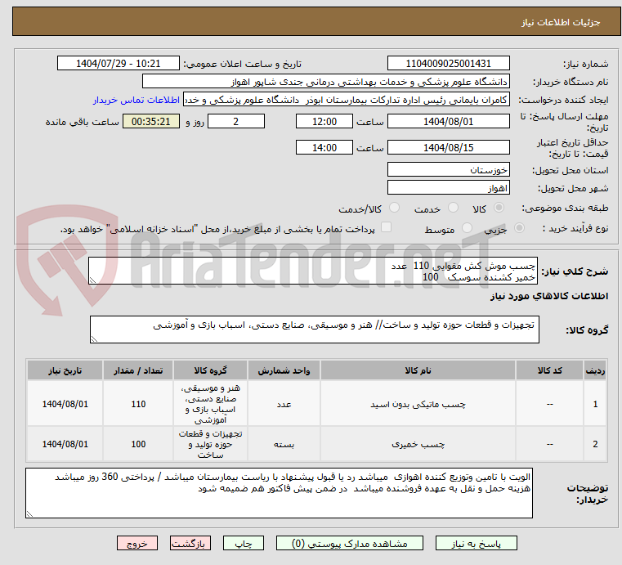The image size is (622, 565).
Task: Click the ردیف column header
Action: click(x=595, y=370)
